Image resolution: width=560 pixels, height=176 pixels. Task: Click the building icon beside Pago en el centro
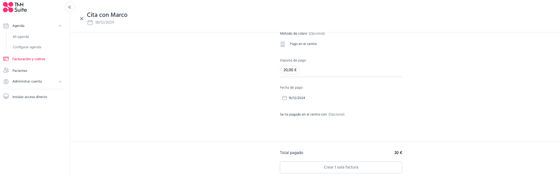coord(282,44)
